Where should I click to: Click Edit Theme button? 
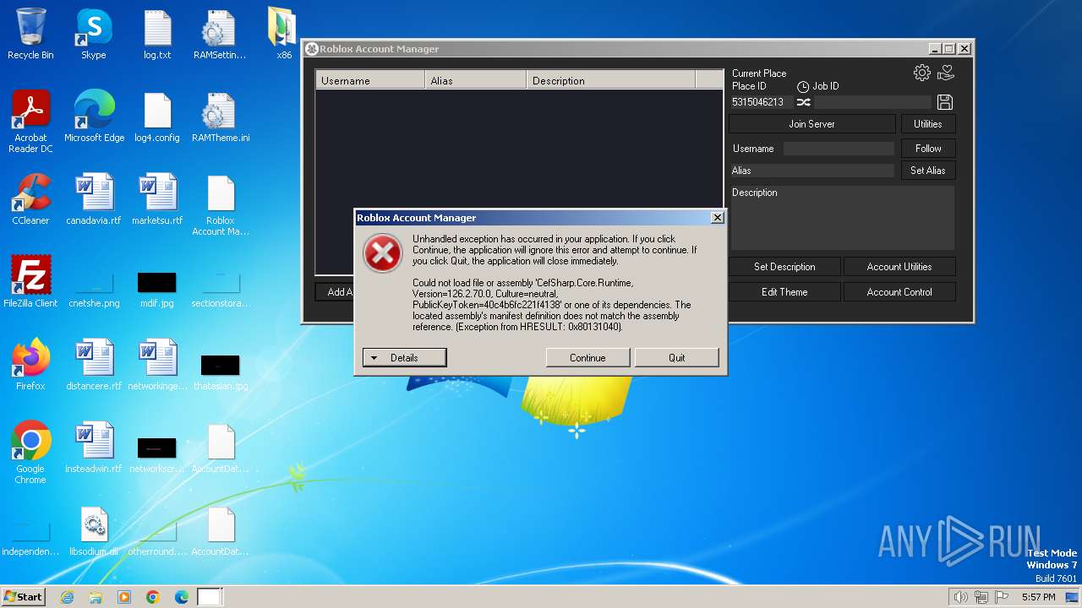[x=784, y=292]
